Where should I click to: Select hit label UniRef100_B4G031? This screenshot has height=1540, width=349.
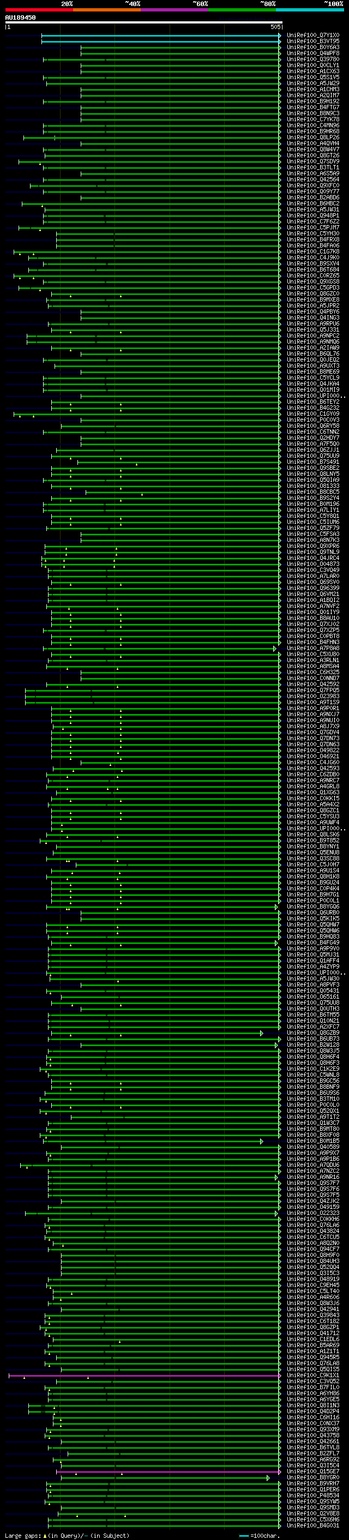click(313, 1526)
